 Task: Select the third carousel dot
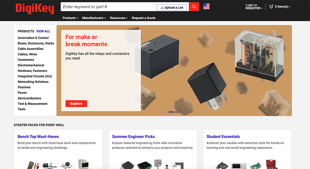pyautogui.click(x=174, y=112)
